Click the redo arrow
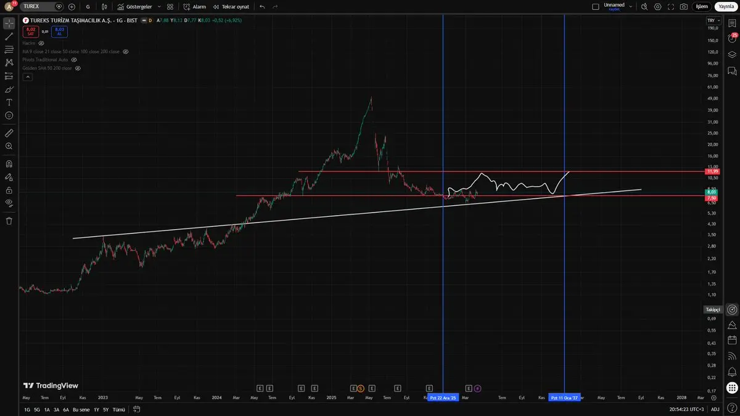Image resolution: width=740 pixels, height=416 pixels. (275, 6)
